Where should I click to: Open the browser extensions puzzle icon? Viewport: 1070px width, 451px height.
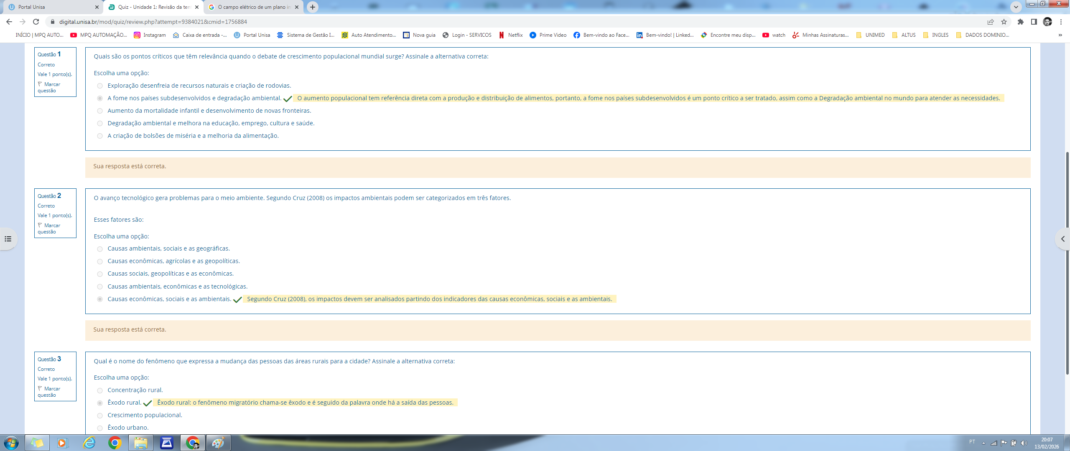(1021, 22)
